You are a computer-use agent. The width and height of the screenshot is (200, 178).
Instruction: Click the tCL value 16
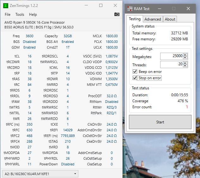point(29,56)
